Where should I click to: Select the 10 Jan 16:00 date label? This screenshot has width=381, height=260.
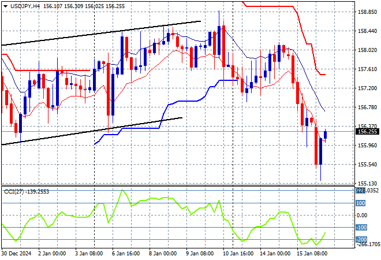tap(237, 253)
